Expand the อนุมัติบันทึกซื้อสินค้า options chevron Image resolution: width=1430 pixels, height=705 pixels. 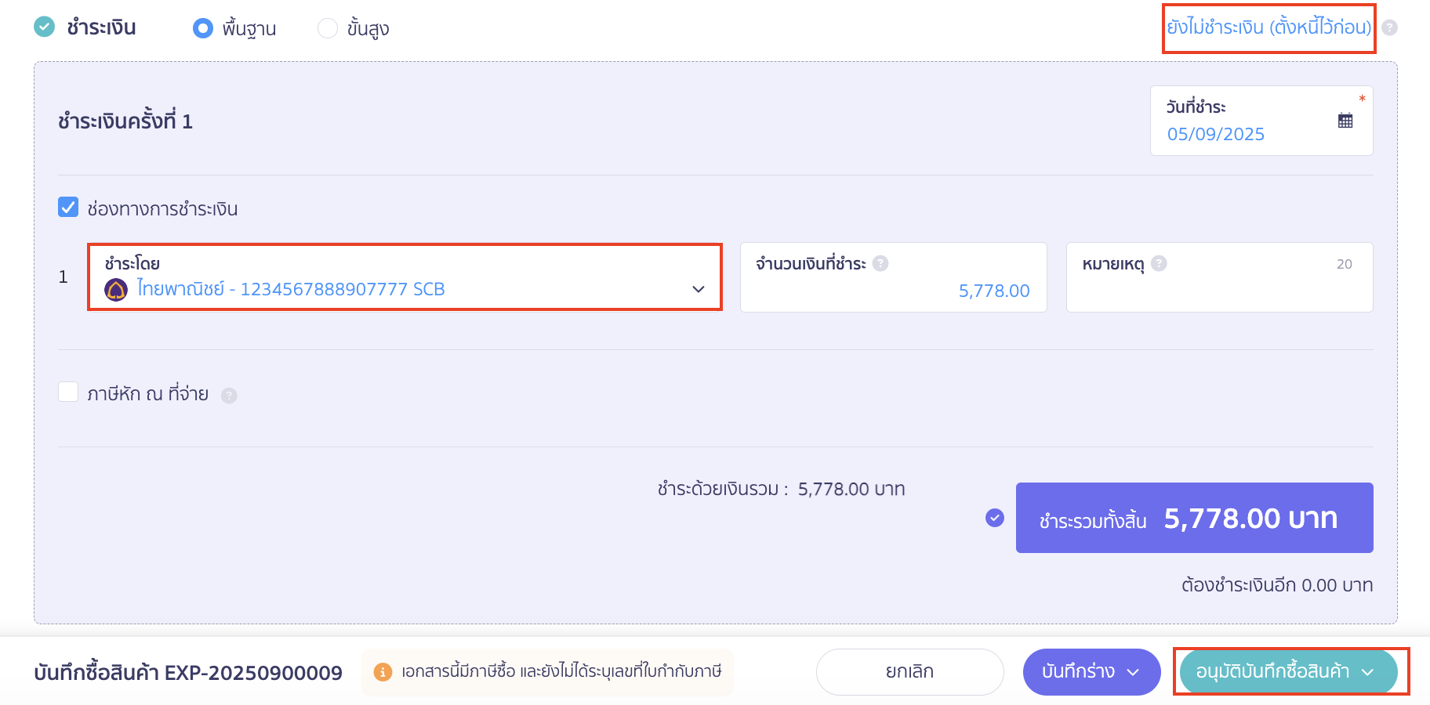point(1369,672)
